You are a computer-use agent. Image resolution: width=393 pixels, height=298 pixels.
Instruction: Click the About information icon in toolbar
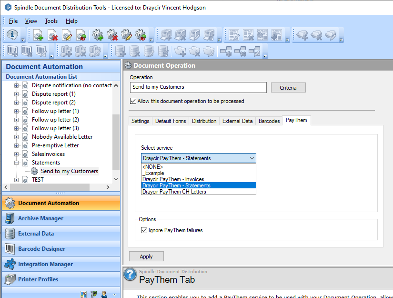(12, 35)
